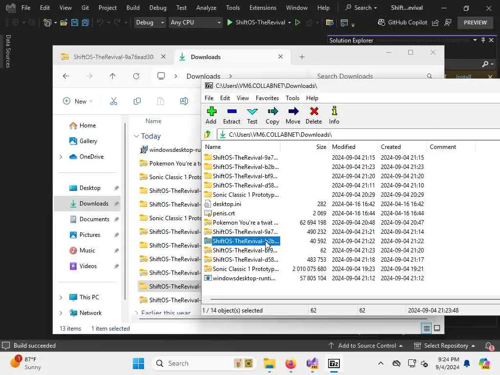Viewport: 500px width, 375px height.
Task: Sort 7-Zip list by Size column
Action: point(305,146)
